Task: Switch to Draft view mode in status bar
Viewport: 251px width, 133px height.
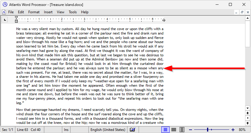Action: click(174, 129)
